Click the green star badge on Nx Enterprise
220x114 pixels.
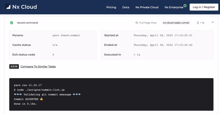point(185,5)
